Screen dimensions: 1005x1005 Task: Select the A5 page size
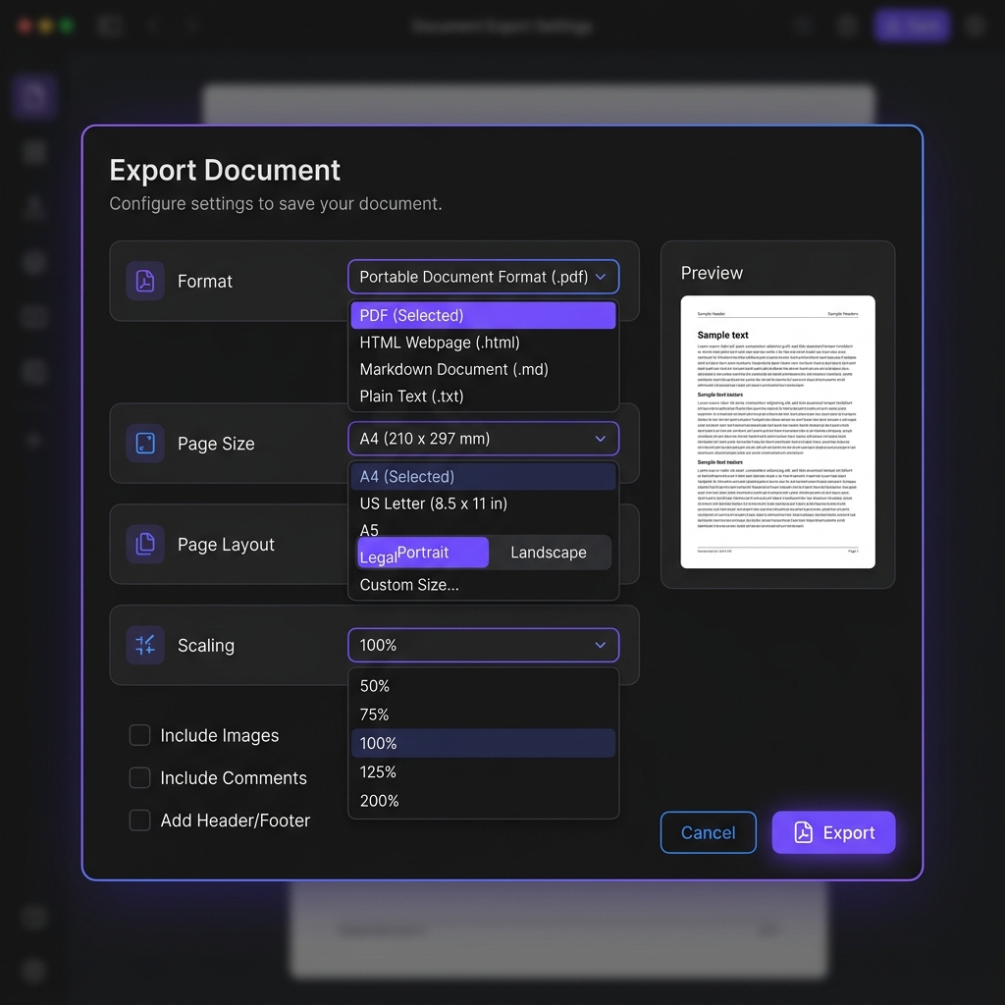point(369,530)
